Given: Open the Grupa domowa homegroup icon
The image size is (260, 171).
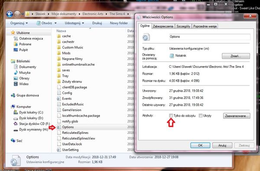Looking at the screenshot, I should pos(13,95).
